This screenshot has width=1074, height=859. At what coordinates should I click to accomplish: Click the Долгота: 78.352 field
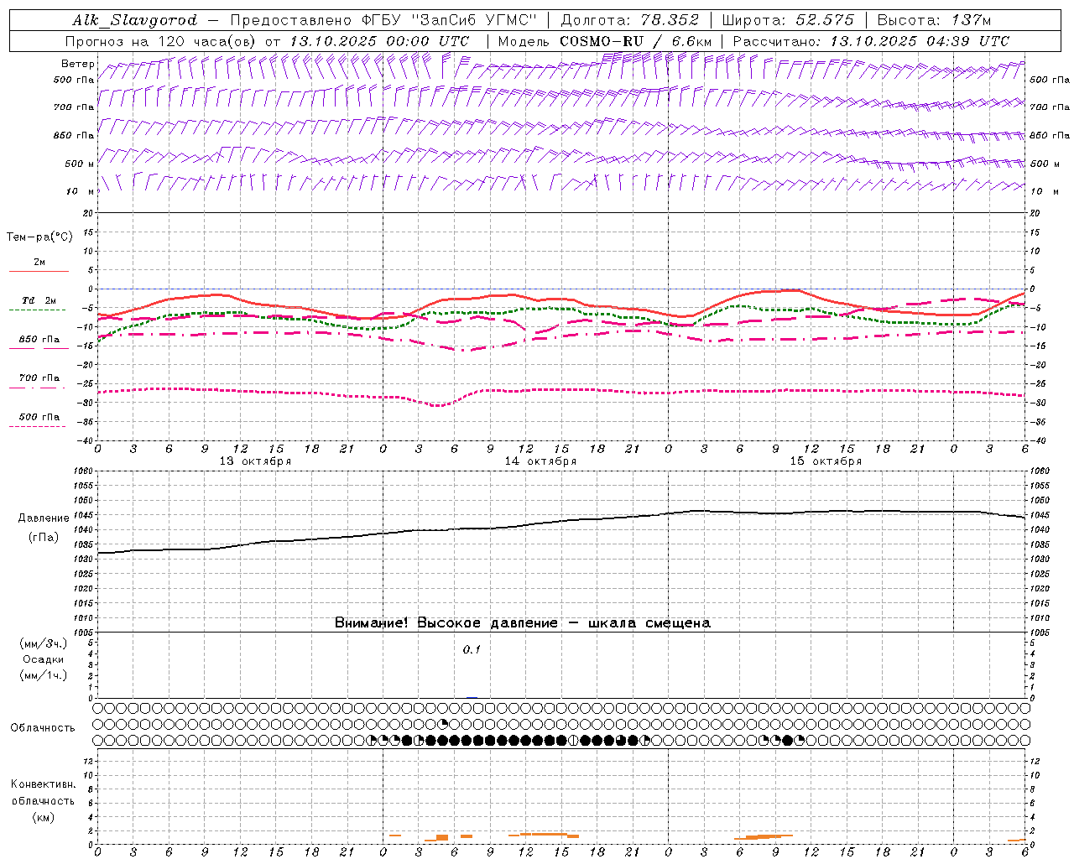[628, 20]
